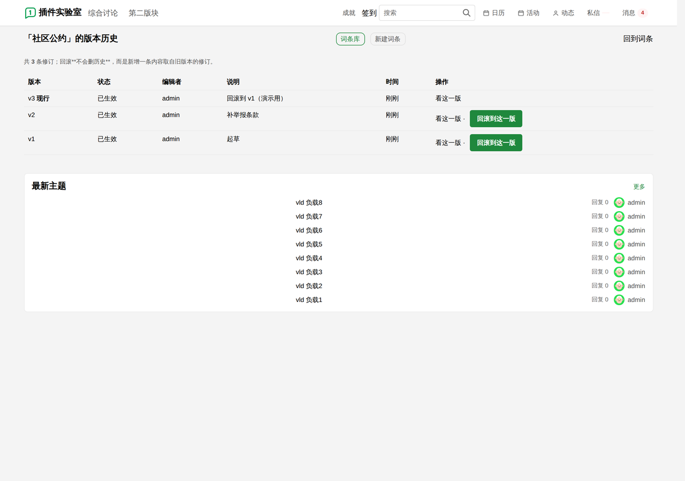Click admin avatar beside vld 负载6
Image resolution: width=685 pixels, height=481 pixels.
(x=619, y=230)
